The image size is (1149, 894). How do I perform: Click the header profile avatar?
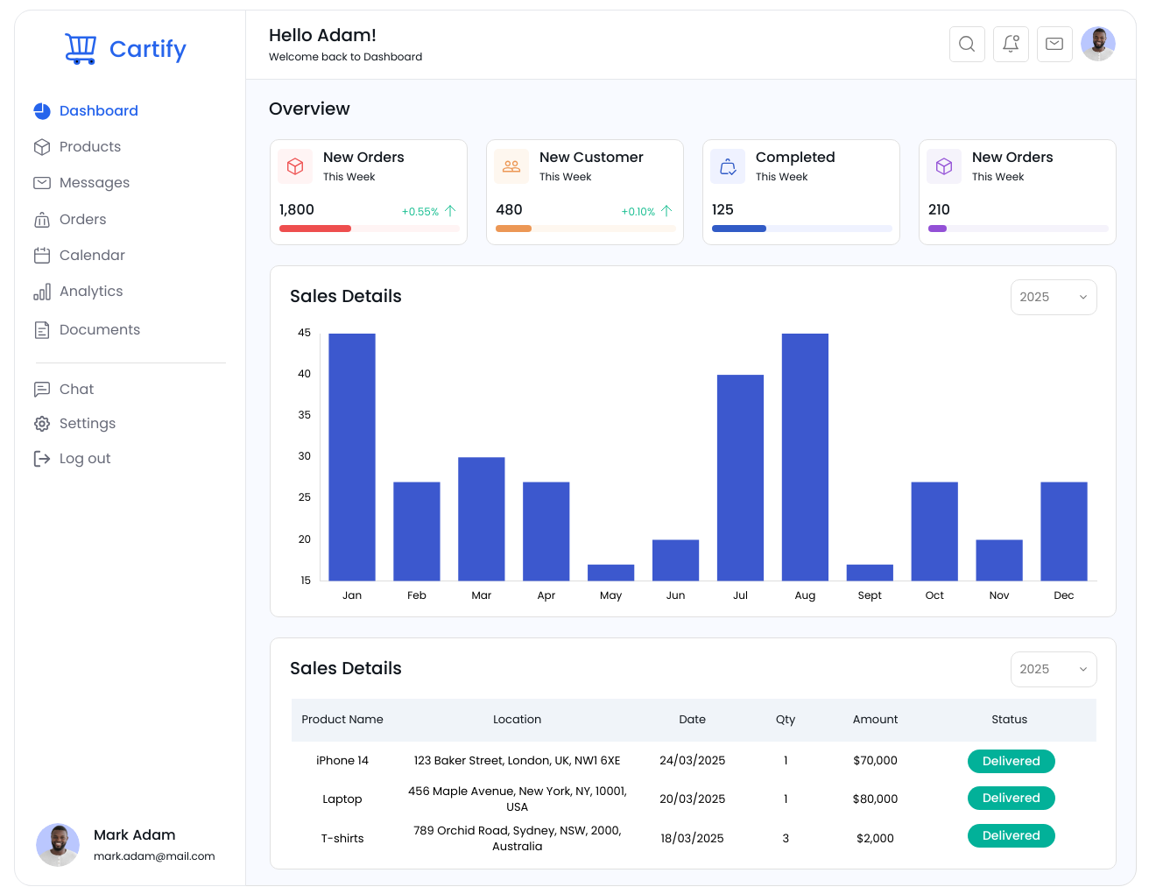tap(1098, 44)
